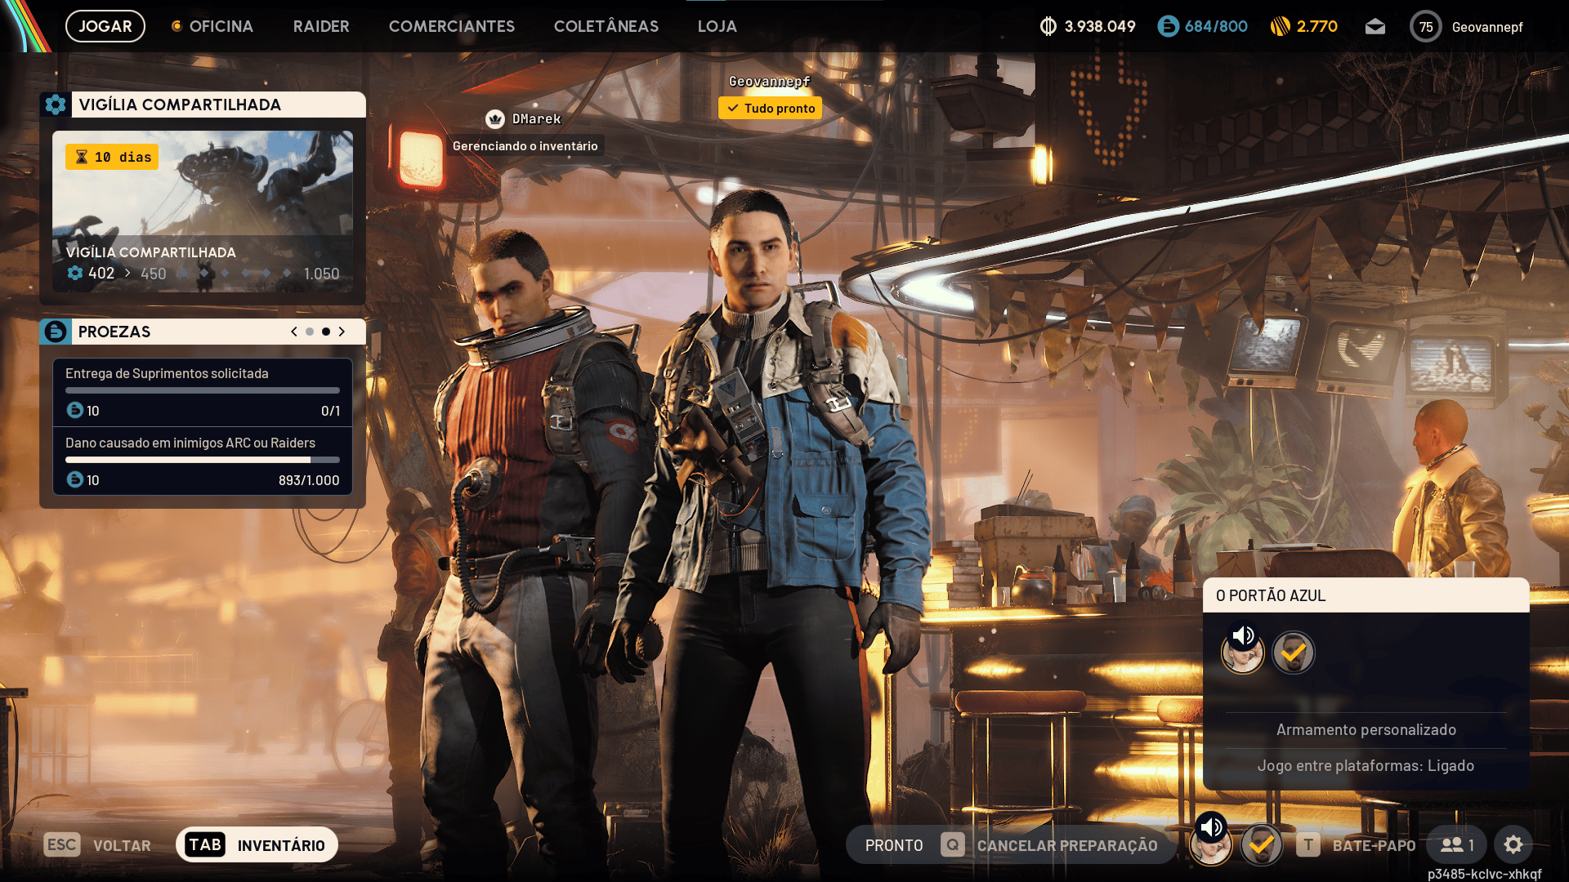Screen dimensions: 1569x882
Task: Click the first player avatar in O Portão Azul
Action: [x=1243, y=653]
